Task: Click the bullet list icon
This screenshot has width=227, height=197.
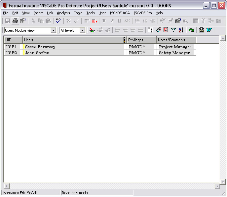Action: coord(137,21)
